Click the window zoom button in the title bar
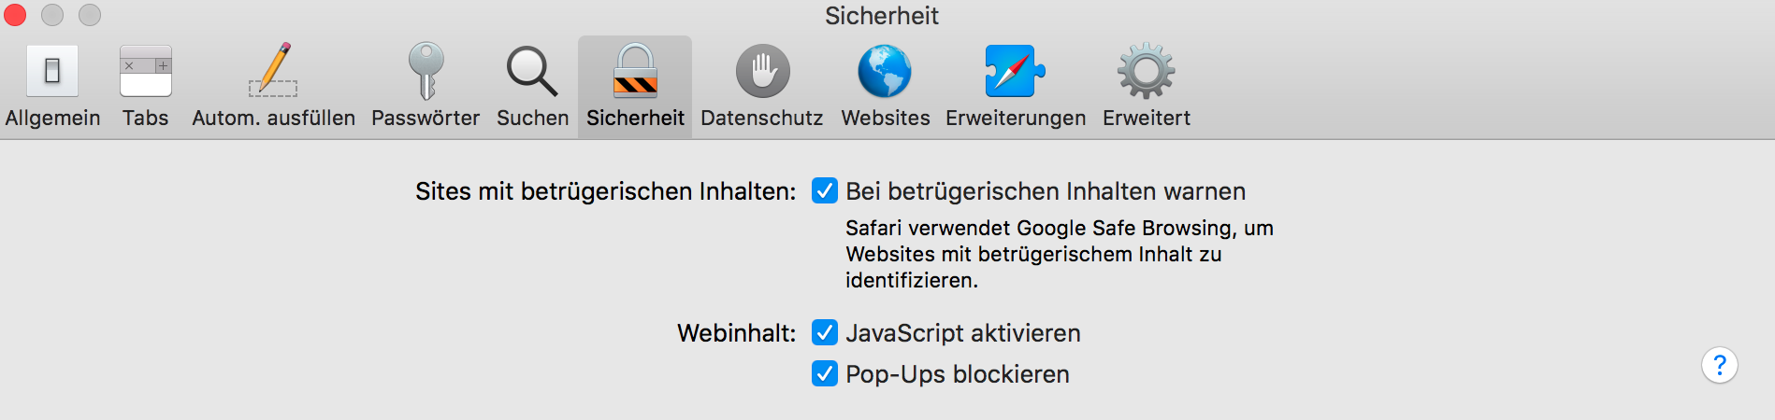The image size is (1775, 420). pyautogui.click(x=90, y=15)
